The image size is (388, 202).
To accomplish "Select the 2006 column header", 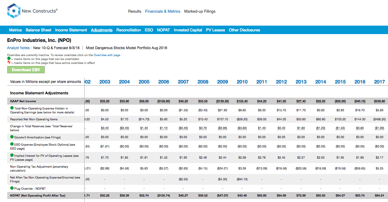I will [x=164, y=82].
